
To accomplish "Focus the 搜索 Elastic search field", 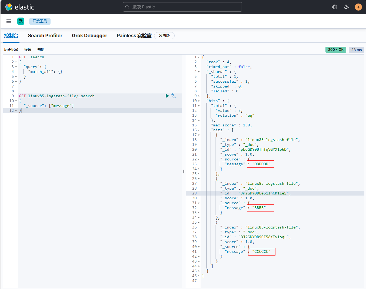I will click(x=182, y=7).
